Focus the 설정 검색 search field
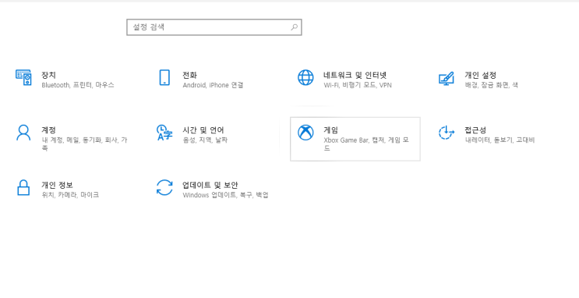This screenshot has width=579, height=298. click(x=214, y=27)
